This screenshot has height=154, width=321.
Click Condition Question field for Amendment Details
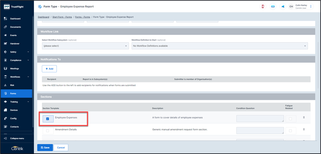point(260,131)
